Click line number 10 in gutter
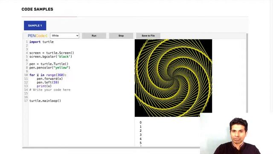 pyautogui.click(x=26, y=75)
